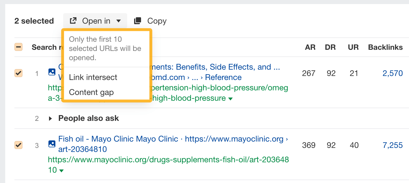Click the image icon beside WebMD result
Image resolution: width=409 pixels, height=183 pixels.
(x=52, y=72)
